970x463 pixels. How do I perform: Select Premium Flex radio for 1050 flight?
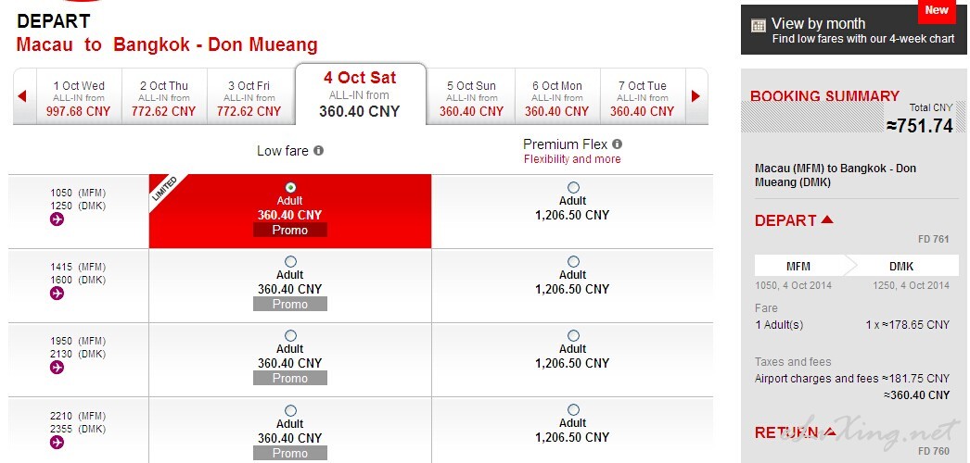coord(572,188)
